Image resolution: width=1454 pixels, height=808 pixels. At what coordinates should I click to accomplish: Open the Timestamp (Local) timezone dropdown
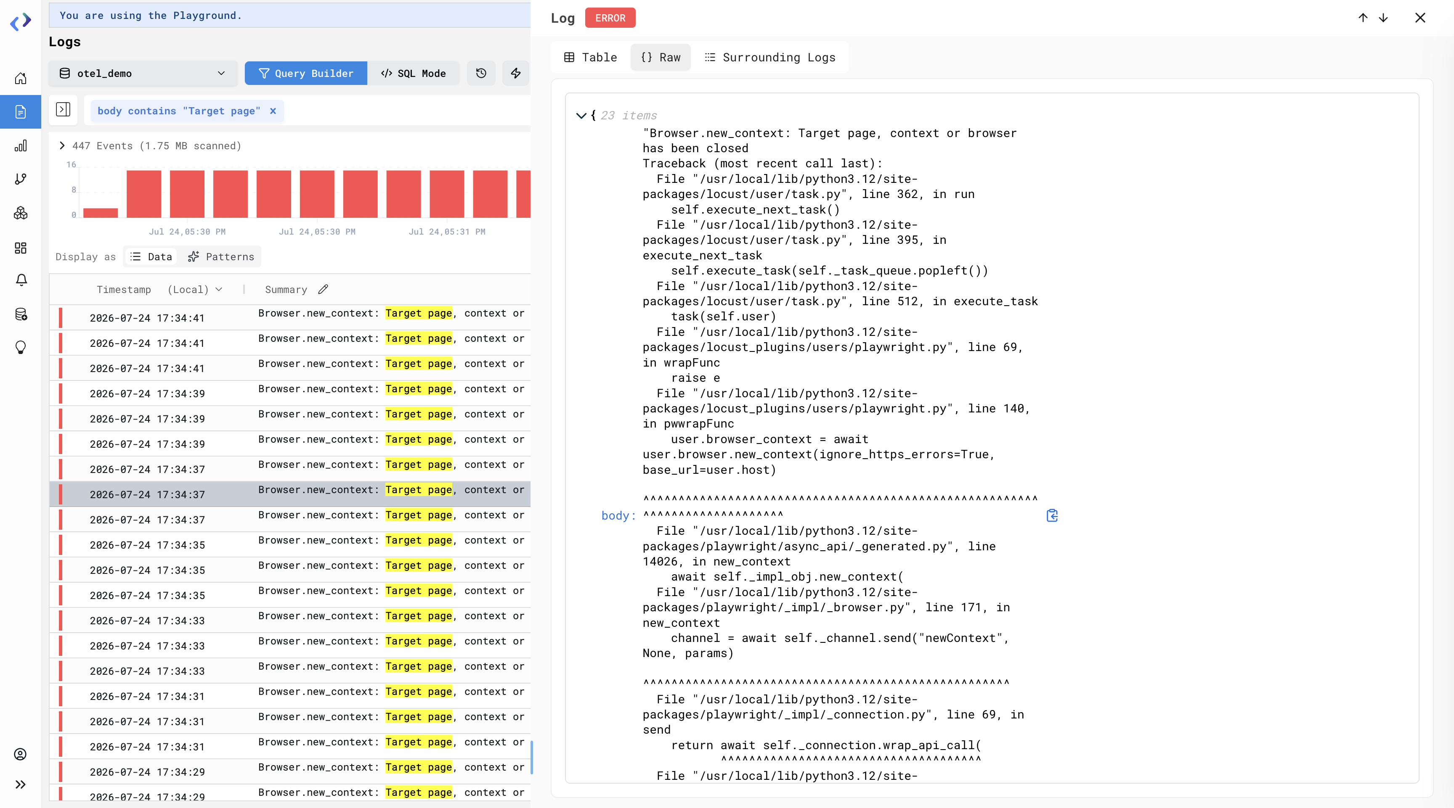194,289
